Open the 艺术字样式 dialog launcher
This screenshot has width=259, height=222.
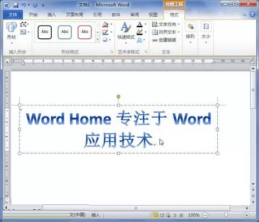146,52
